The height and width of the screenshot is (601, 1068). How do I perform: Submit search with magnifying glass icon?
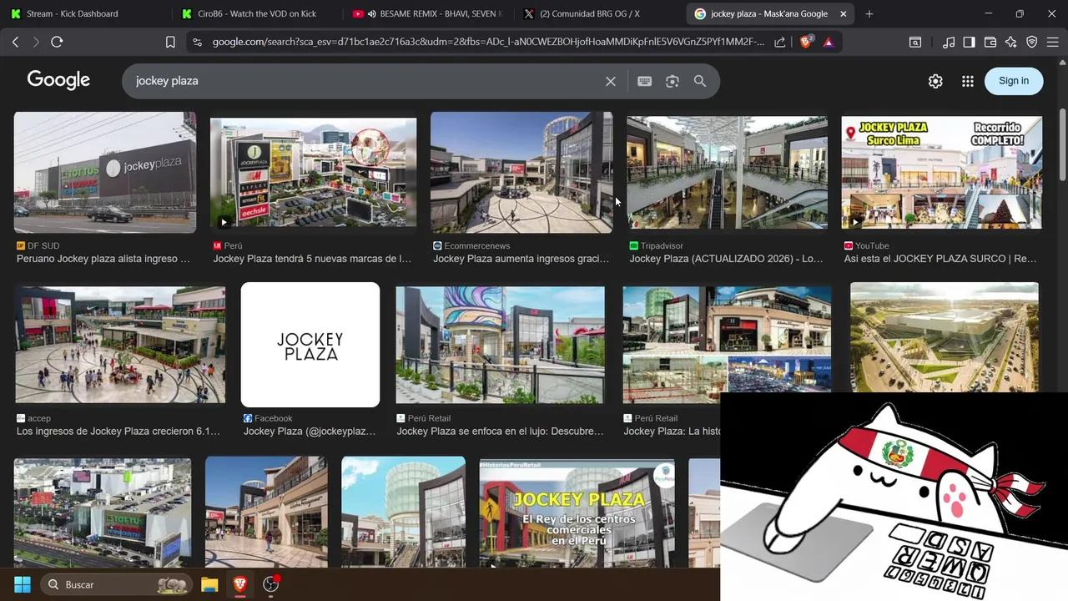click(x=700, y=81)
